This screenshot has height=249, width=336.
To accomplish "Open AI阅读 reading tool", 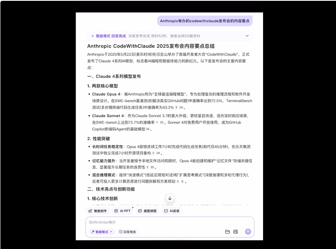I will (171, 211).
